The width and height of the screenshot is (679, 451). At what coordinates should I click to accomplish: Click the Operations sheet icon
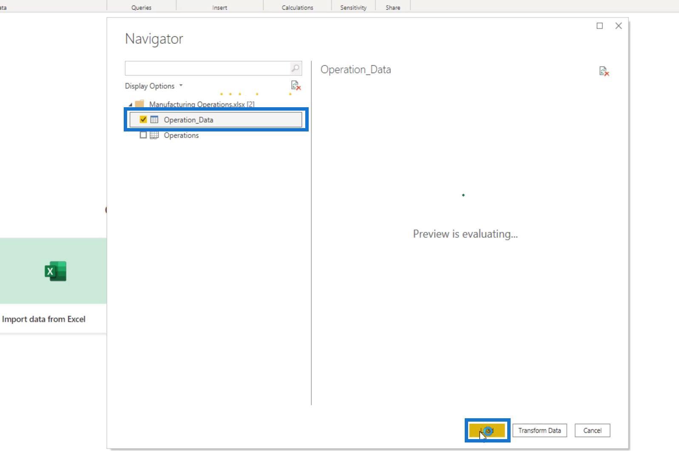[x=154, y=135]
